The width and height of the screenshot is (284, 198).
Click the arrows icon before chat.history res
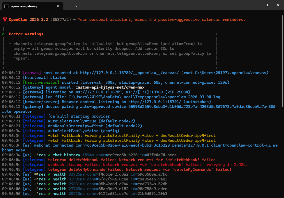[x=36, y=155]
